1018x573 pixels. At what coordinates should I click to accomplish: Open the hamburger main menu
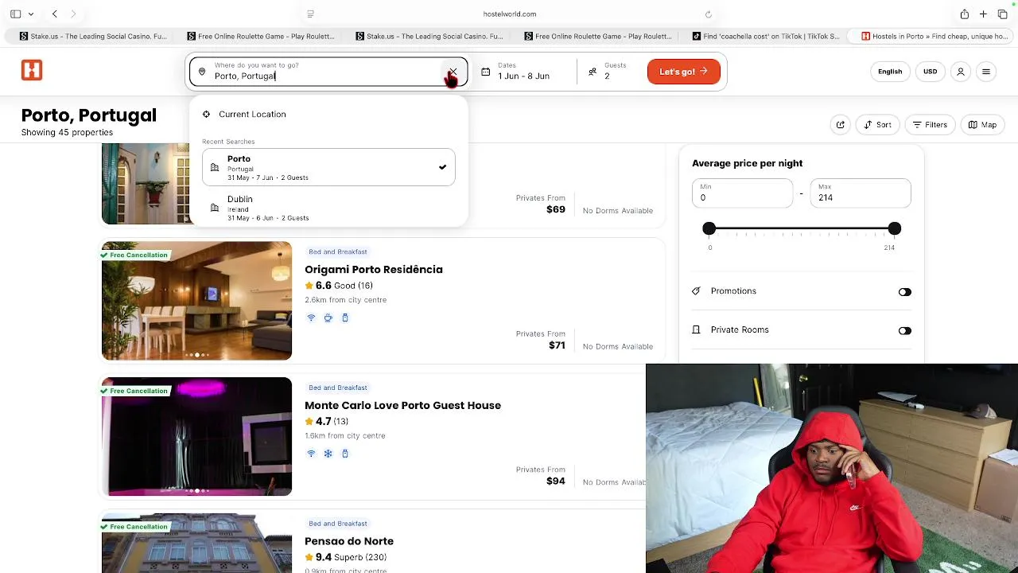[x=986, y=72]
